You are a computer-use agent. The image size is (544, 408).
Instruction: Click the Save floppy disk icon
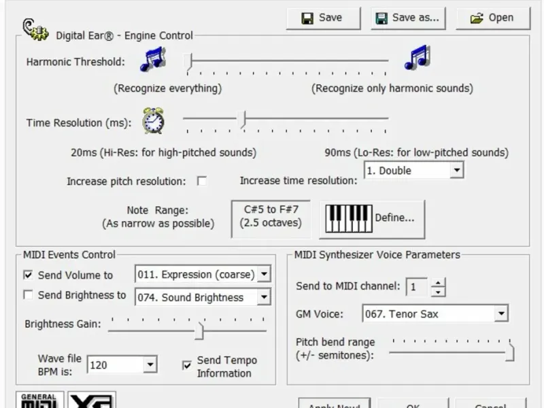[x=307, y=18]
